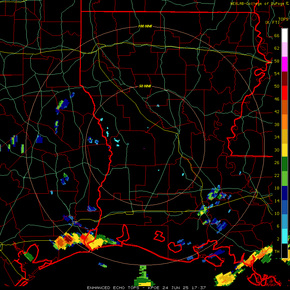Click the dark red storm core on the southwest coast
The width and height of the screenshot is (290, 290).
click(x=68, y=238)
